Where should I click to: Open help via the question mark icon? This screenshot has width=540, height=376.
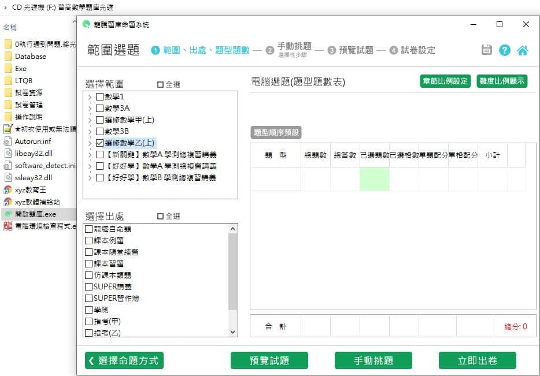(x=505, y=50)
